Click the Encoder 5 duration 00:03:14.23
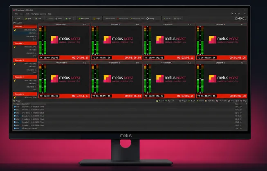267x171 pixels. click(80, 96)
